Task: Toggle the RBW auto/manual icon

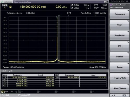Action: click(72, 5)
